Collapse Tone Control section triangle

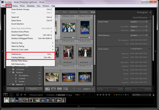pyautogui.click(x=149, y=49)
